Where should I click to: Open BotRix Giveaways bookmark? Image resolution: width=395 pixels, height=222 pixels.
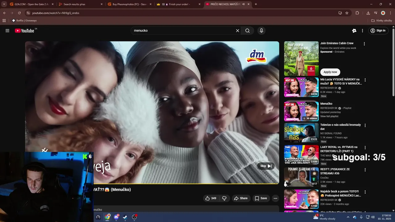coord(24,21)
